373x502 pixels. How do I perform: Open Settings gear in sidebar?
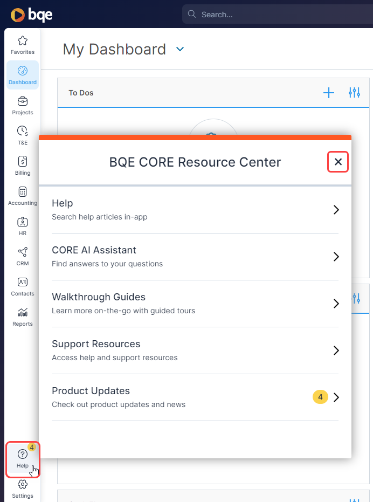23,489
